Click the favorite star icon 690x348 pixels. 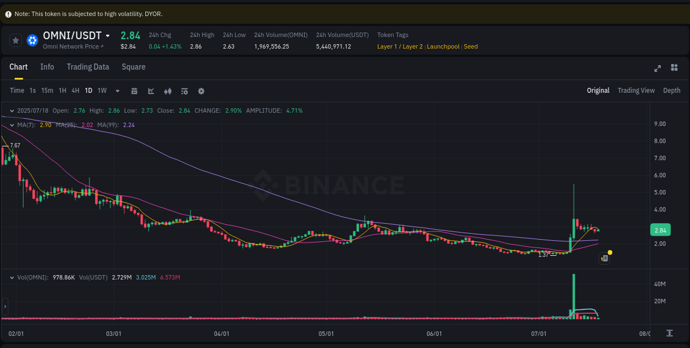tap(15, 40)
